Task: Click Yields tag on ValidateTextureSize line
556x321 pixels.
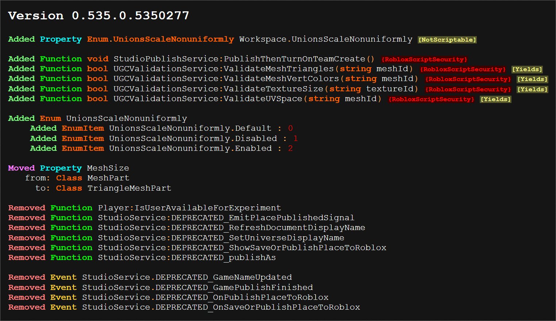Action: click(533, 89)
